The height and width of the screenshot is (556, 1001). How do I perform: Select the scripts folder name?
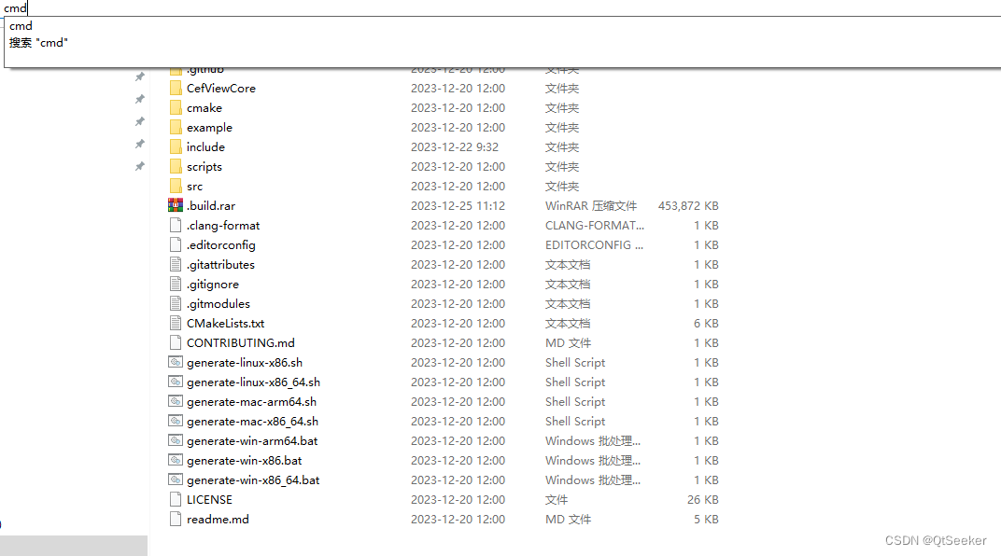pos(204,166)
